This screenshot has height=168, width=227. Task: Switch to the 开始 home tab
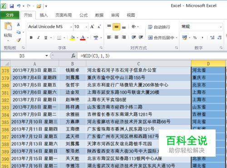point(28,15)
